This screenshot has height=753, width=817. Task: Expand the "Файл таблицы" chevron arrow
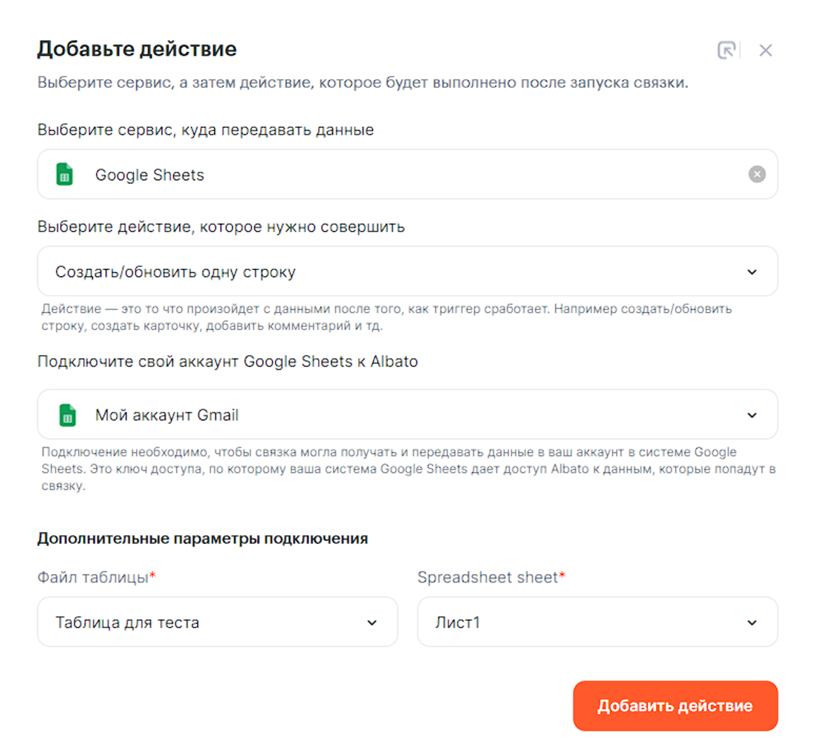click(372, 623)
